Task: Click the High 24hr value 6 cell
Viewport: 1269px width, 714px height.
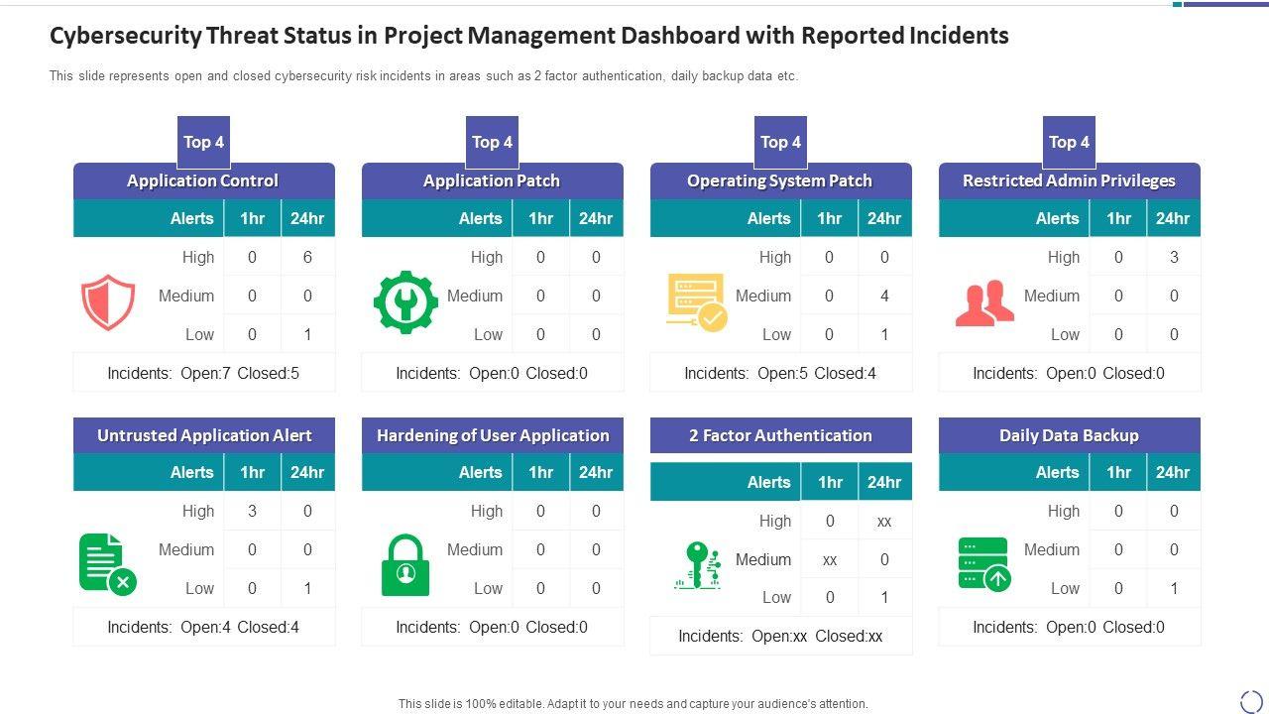Action: point(307,257)
